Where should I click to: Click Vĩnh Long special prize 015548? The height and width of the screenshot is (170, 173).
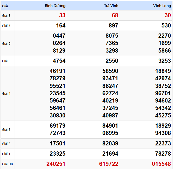pos(161,164)
